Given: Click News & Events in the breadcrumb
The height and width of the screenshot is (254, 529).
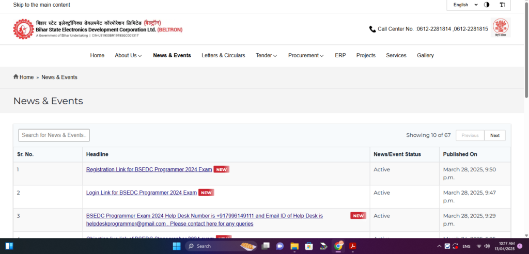Looking at the screenshot, I should [59, 77].
